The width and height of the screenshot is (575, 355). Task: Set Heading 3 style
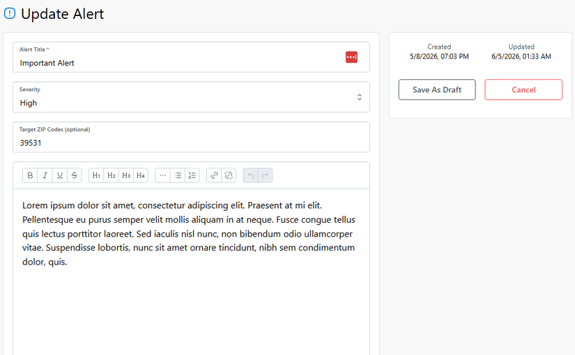tap(125, 175)
